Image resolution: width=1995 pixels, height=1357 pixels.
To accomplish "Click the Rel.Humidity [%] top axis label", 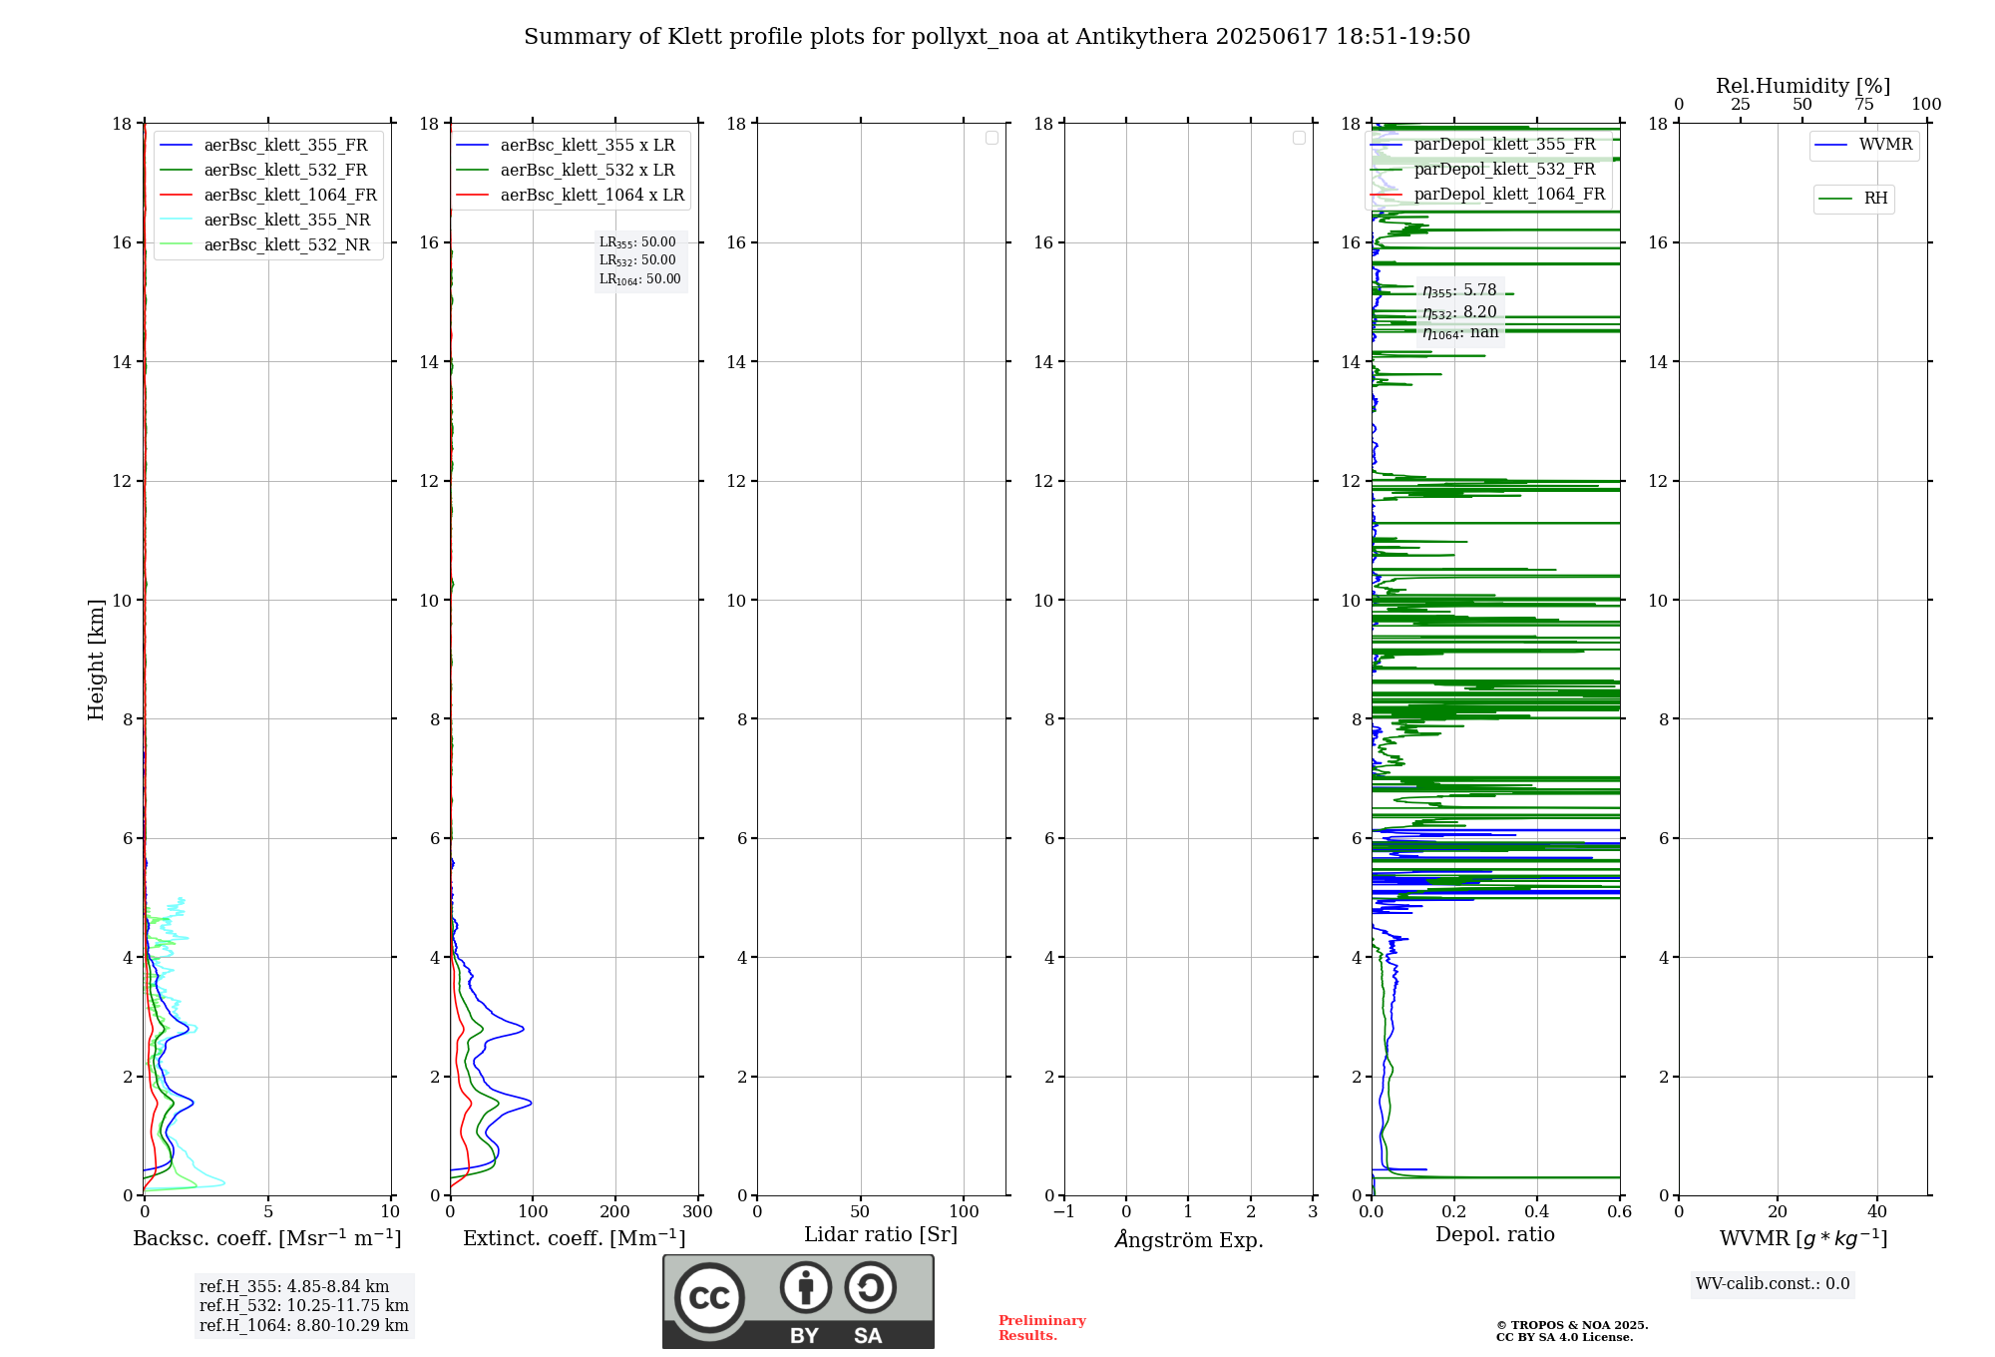I will click(1803, 87).
